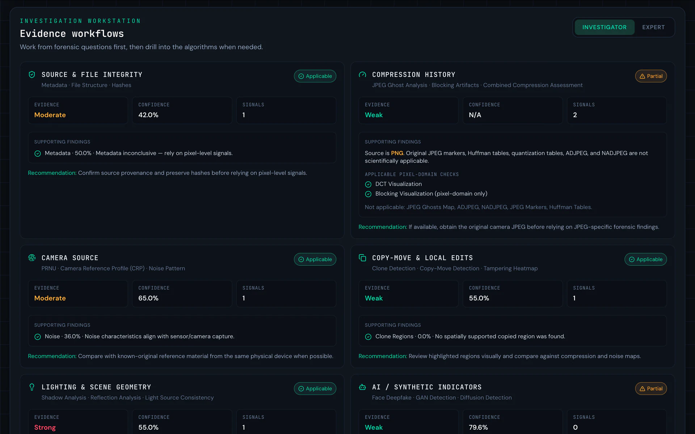Open the Camera Source card title
695x434 pixels.
[70, 258]
